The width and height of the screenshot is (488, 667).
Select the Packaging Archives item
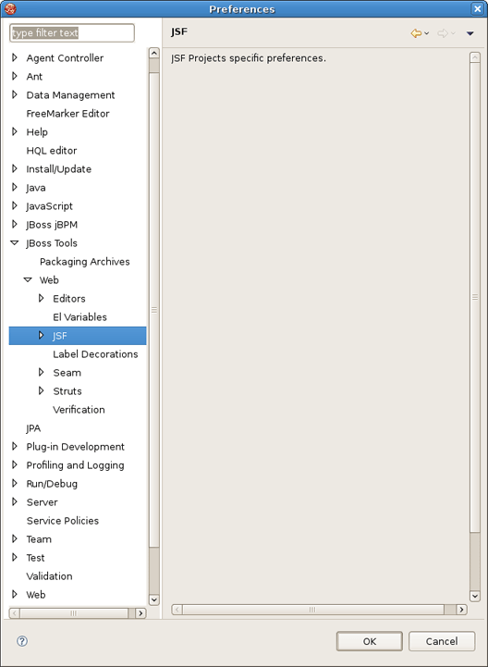click(85, 262)
